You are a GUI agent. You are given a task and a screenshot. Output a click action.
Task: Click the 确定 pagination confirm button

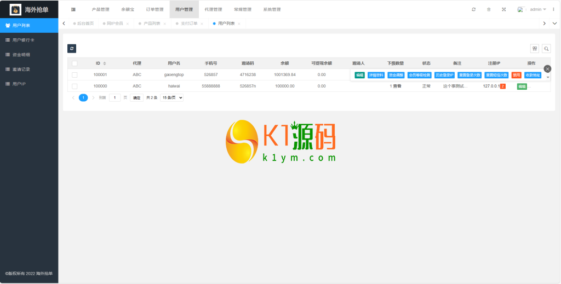136,97
